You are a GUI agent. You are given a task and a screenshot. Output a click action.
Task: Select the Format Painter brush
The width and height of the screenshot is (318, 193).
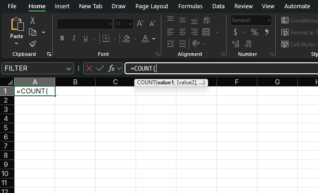tap(33, 44)
